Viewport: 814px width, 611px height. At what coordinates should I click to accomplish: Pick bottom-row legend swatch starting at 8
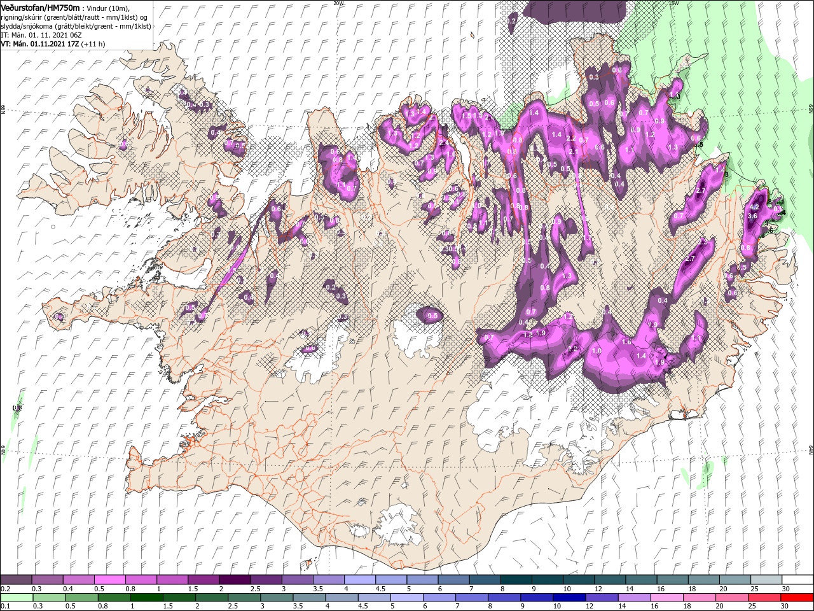504,598
